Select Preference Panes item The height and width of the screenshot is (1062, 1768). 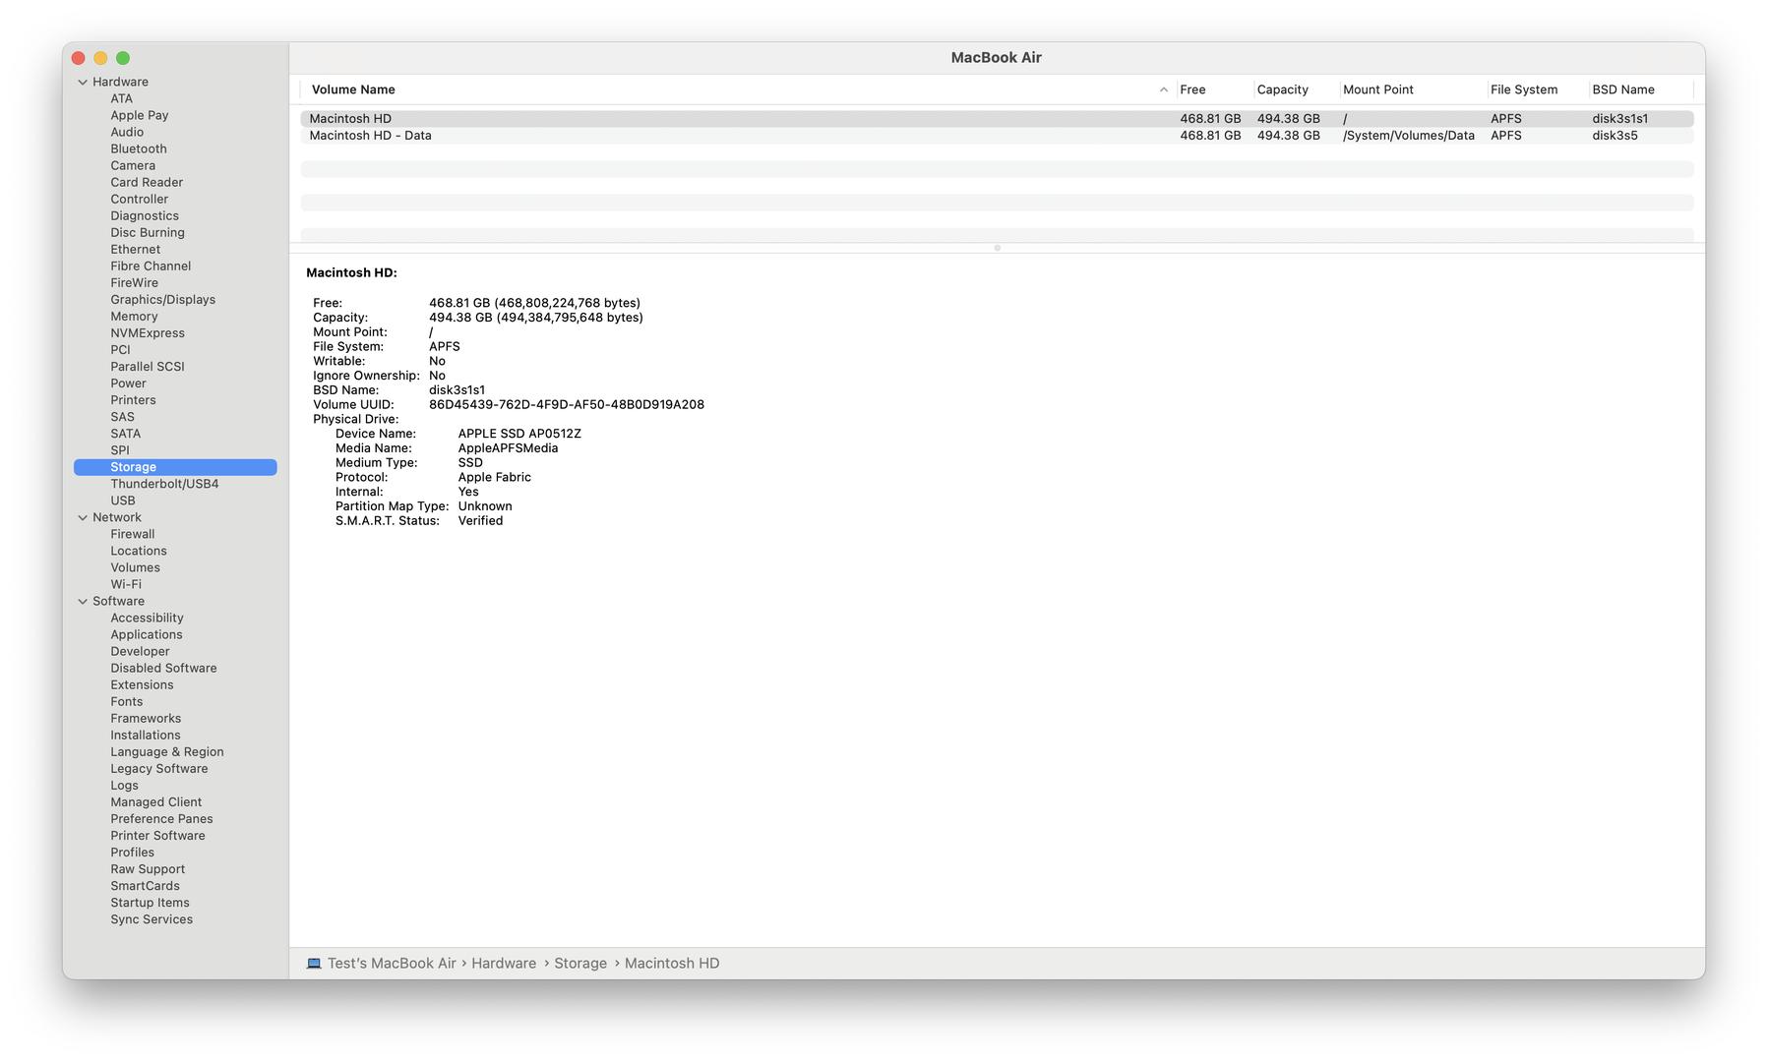coord(161,819)
